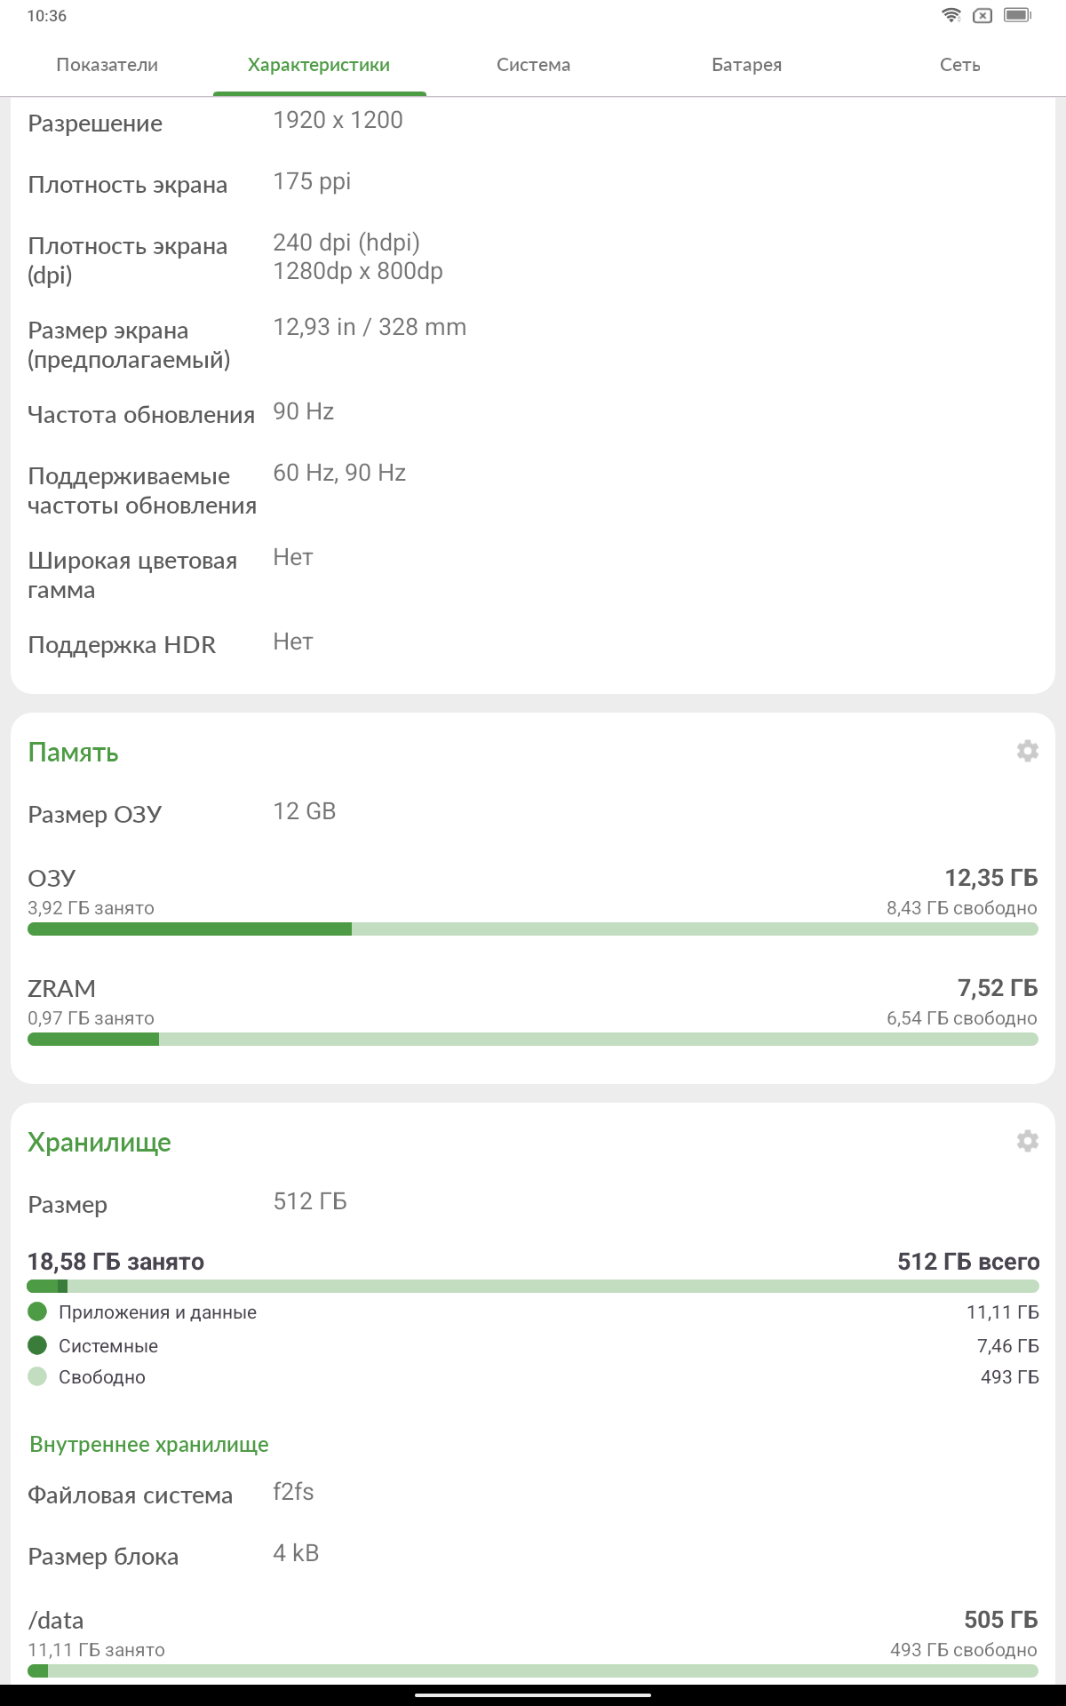Open the Сеть tab
The image size is (1066, 1706).
point(959,65)
